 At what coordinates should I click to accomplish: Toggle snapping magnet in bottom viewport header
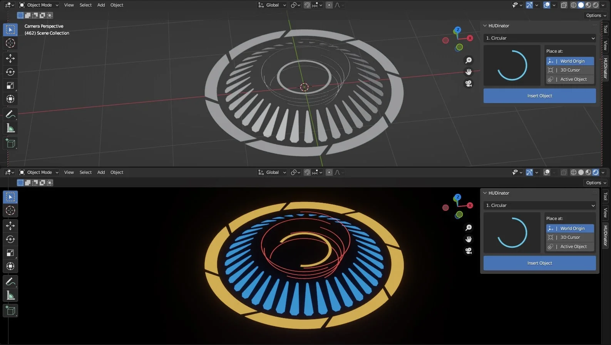(x=307, y=172)
